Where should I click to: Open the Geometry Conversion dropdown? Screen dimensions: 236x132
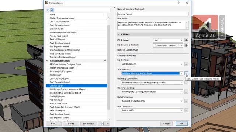tap(152, 82)
